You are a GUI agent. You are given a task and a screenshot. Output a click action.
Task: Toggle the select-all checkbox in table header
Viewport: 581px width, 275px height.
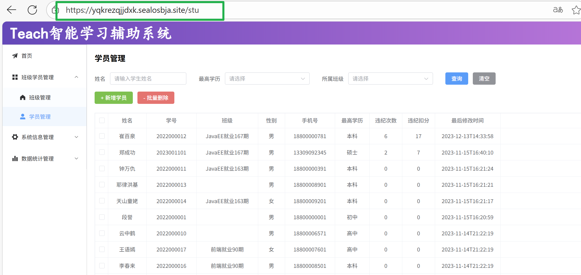coord(102,120)
